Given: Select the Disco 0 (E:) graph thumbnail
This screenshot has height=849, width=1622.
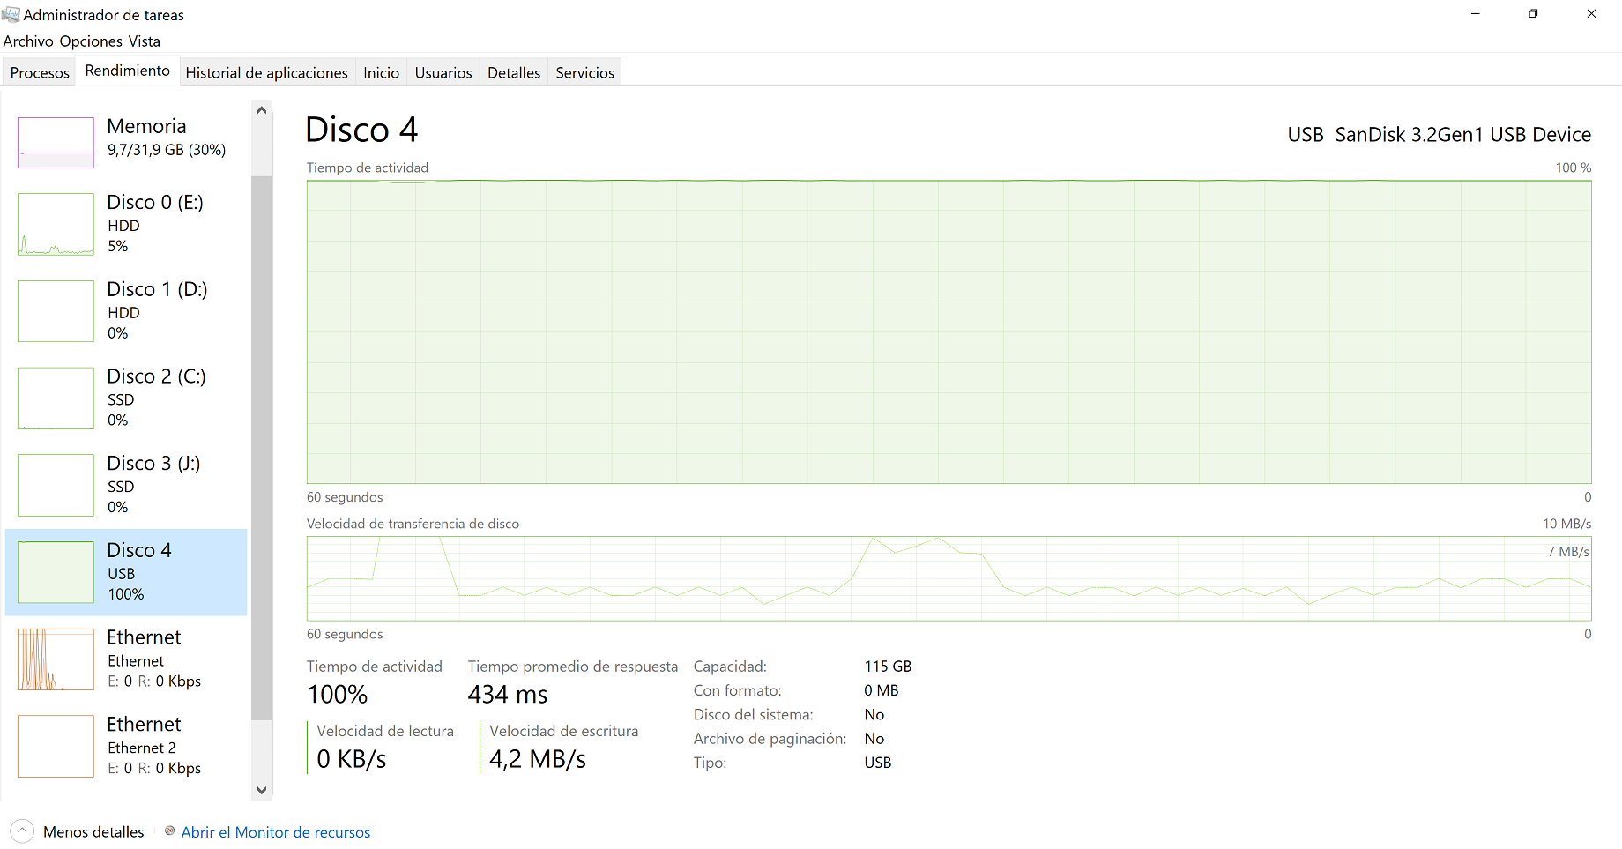Looking at the screenshot, I should tap(56, 225).
